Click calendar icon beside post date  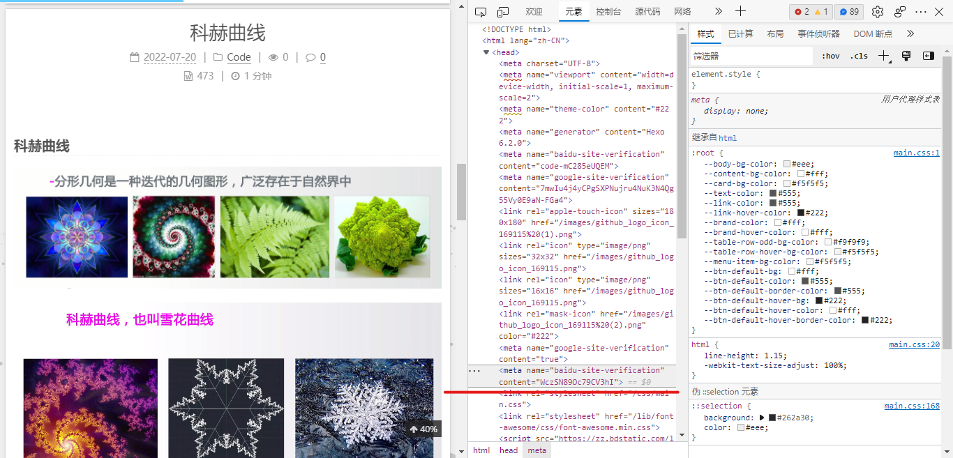(135, 57)
